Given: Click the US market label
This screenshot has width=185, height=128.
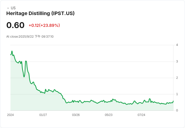Looking at the screenshot, I should 13,8.
